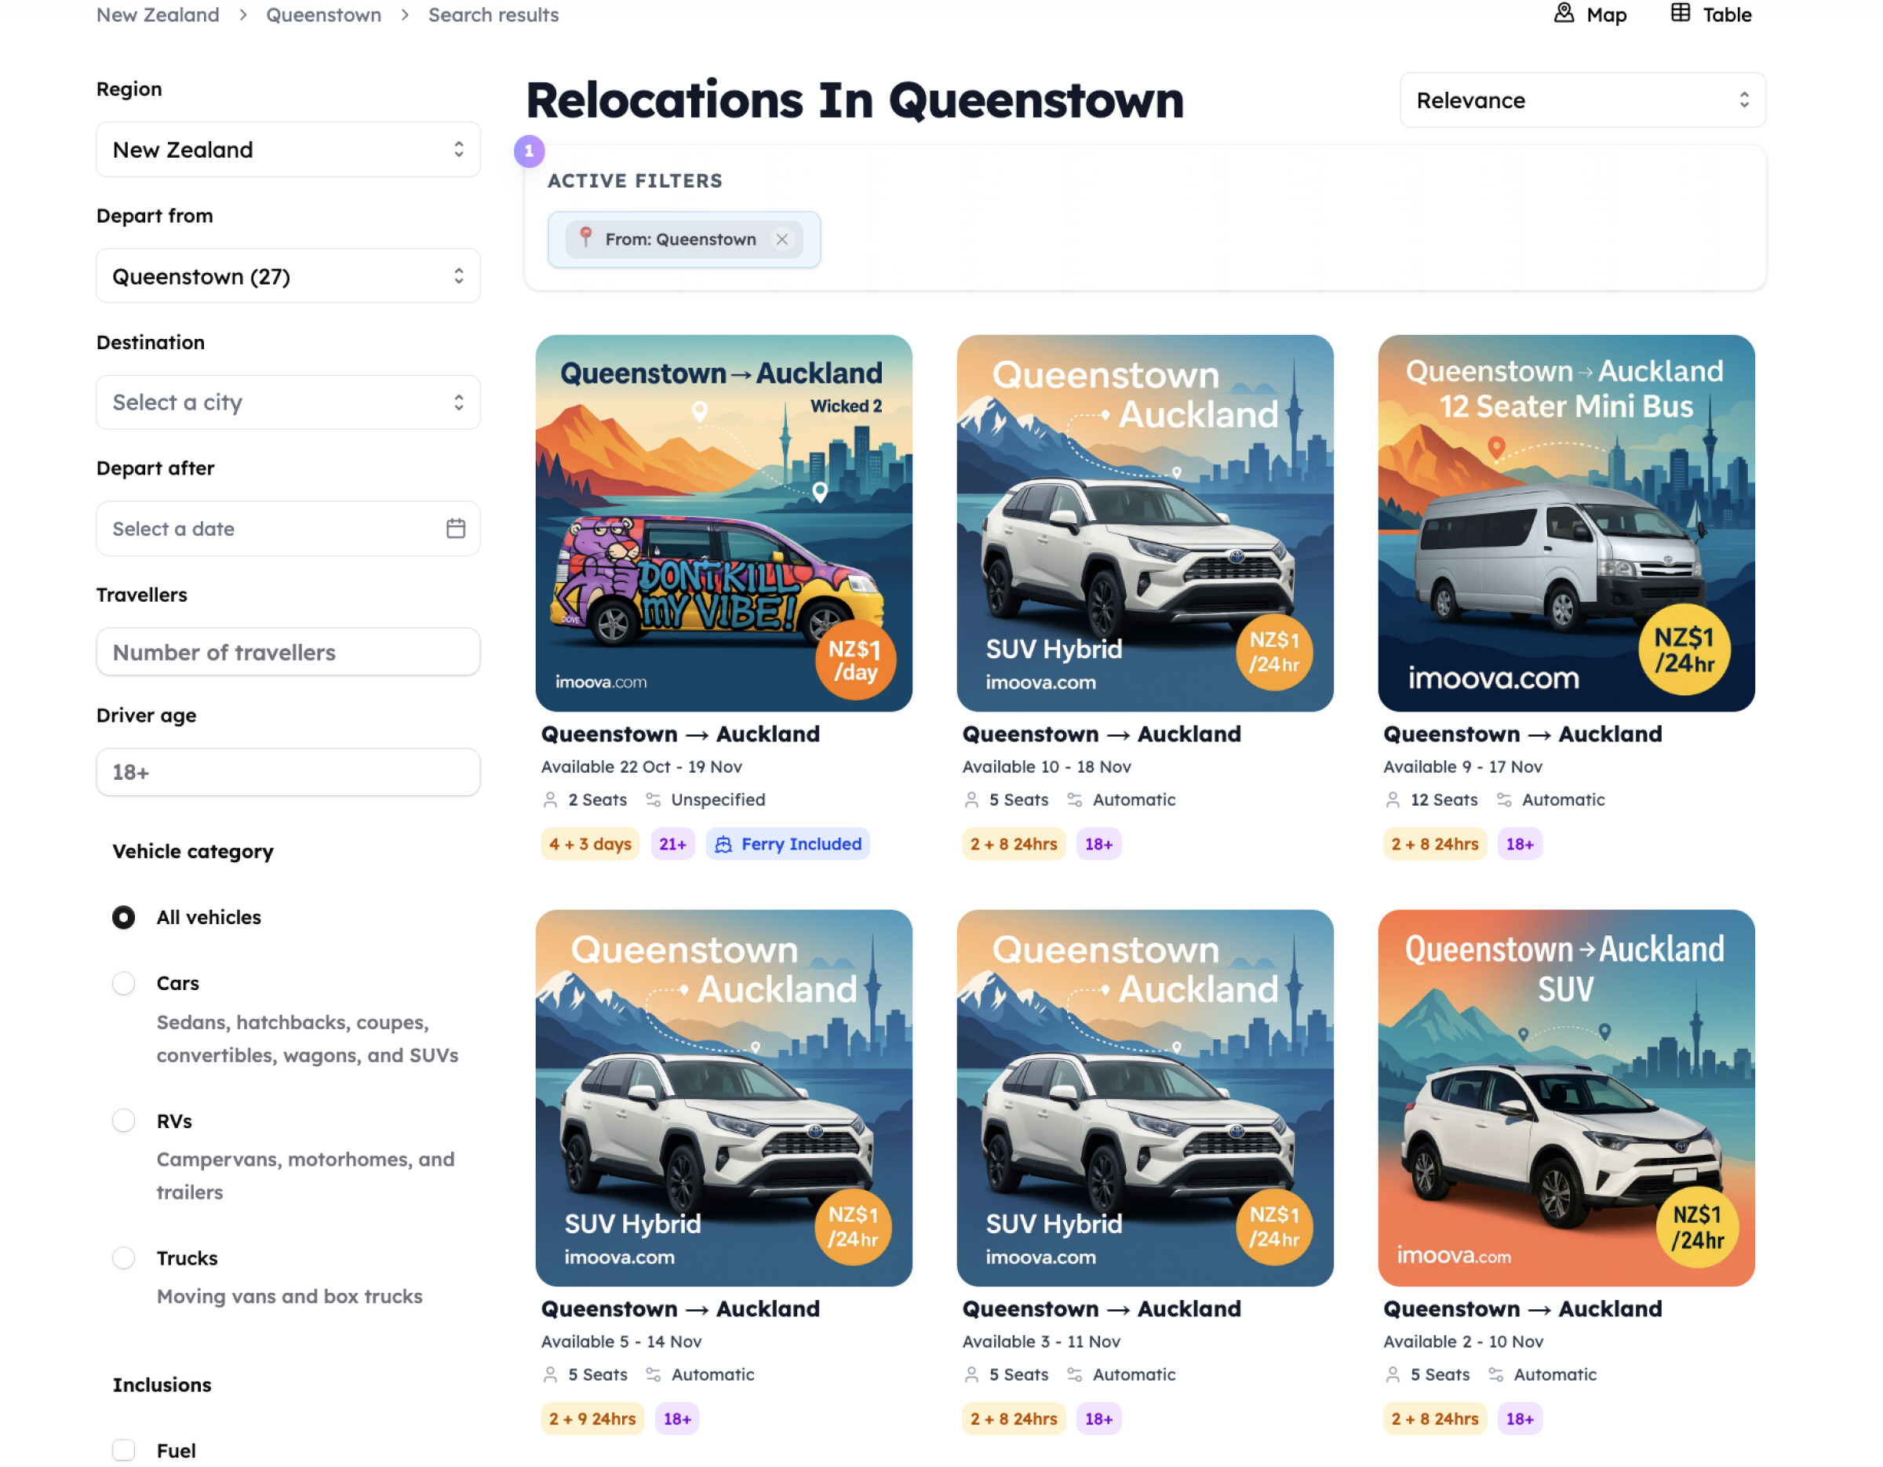Go to New Zealand breadcrumb
1883x1467 pixels.
pyautogui.click(x=158, y=15)
